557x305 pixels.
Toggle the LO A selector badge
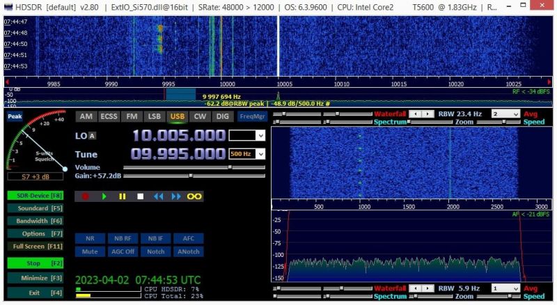[92, 136]
